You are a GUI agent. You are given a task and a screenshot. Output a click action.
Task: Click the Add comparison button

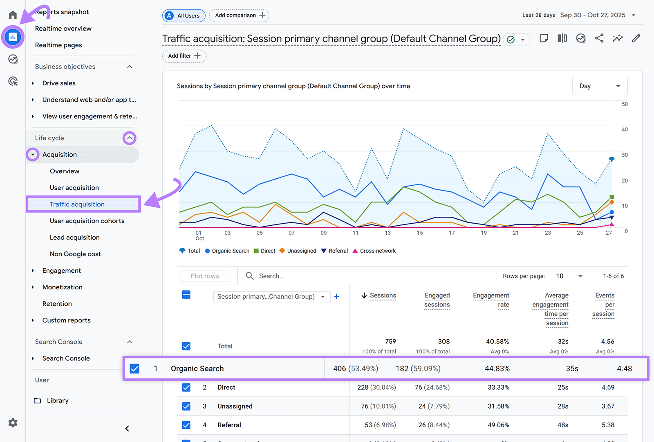click(x=239, y=15)
